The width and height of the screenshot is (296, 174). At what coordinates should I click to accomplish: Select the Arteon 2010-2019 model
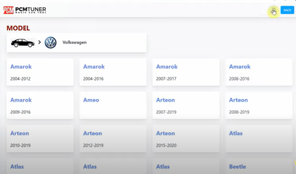(x=40, y=139)
